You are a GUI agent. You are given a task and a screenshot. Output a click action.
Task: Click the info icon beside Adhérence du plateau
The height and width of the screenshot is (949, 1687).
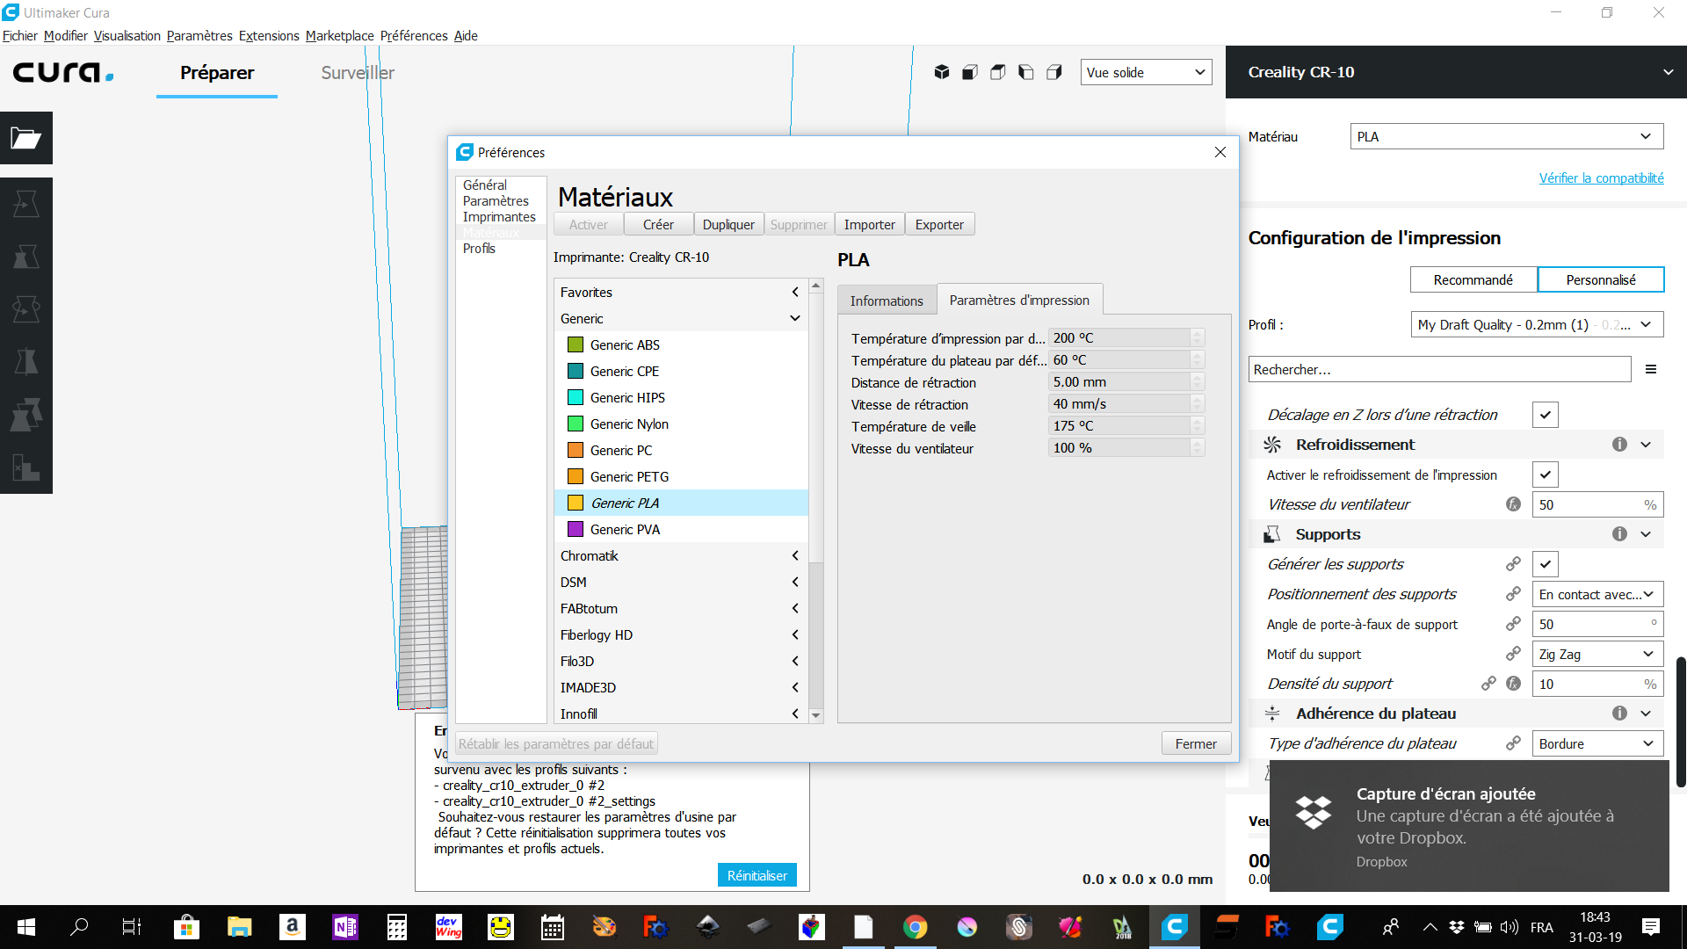pyautogui.click(x=1619, y=714)
